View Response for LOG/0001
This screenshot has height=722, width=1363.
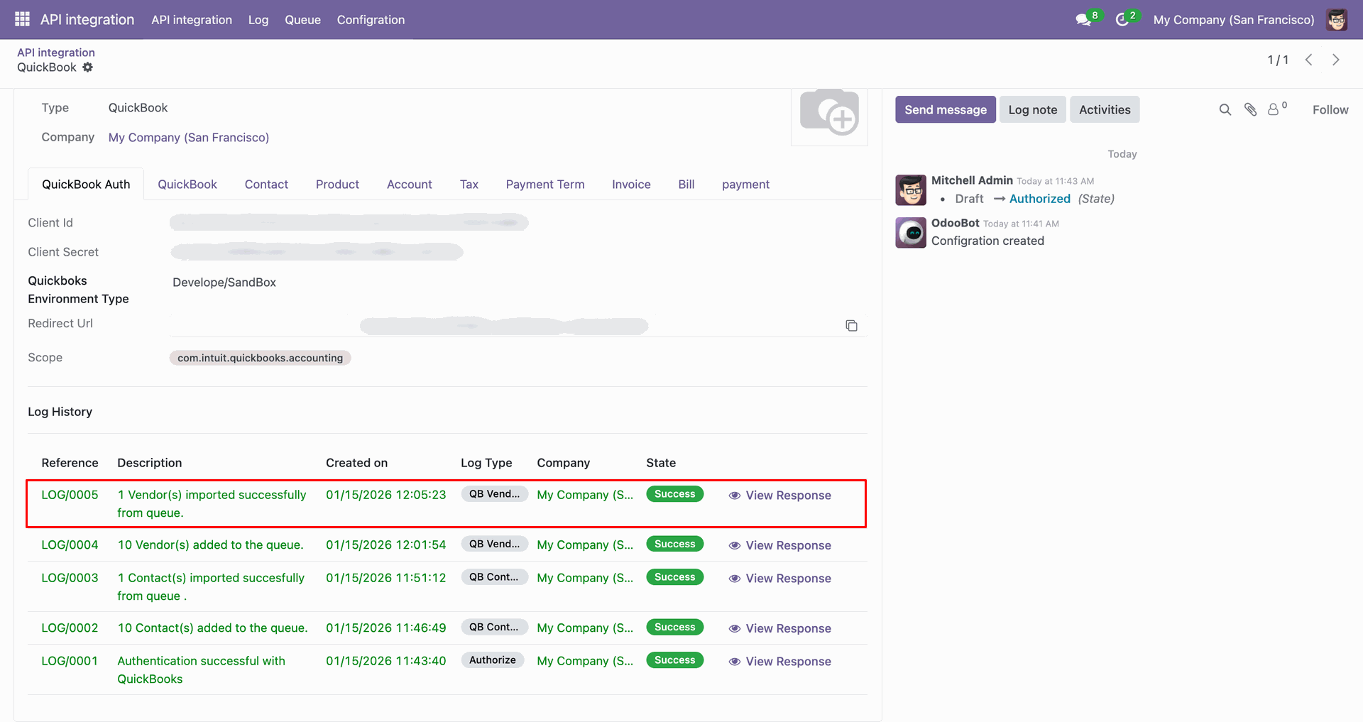coord(779,662)
